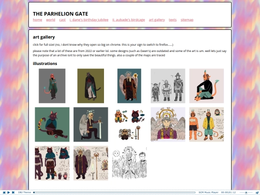Click the SCM Music Player label

pos(208,193)
